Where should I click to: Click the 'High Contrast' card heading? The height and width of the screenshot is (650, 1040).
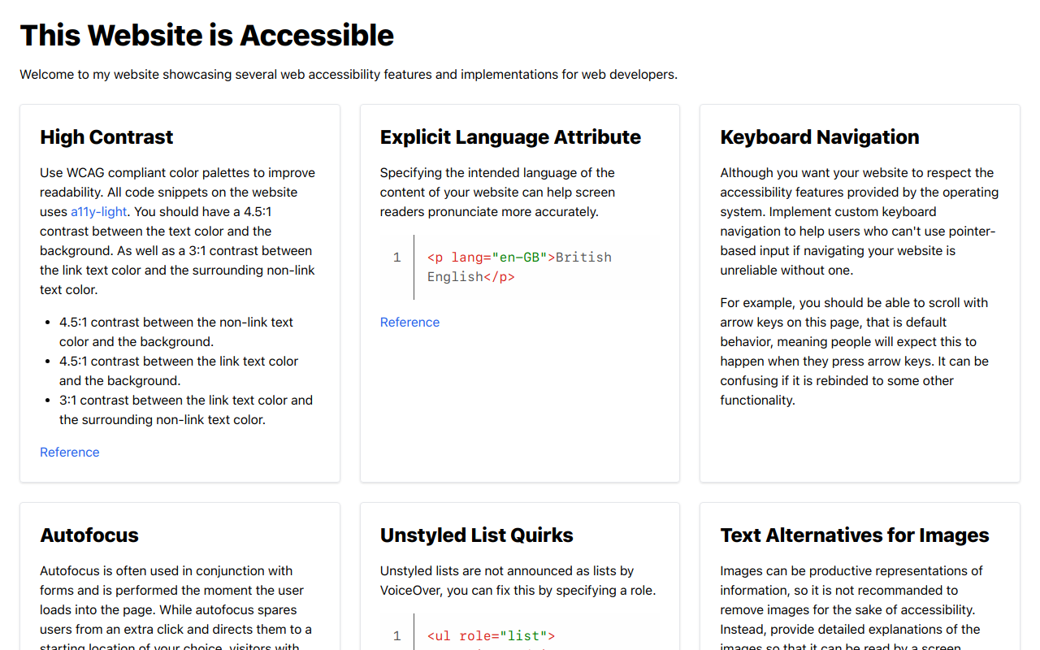[x=106, y=137]
